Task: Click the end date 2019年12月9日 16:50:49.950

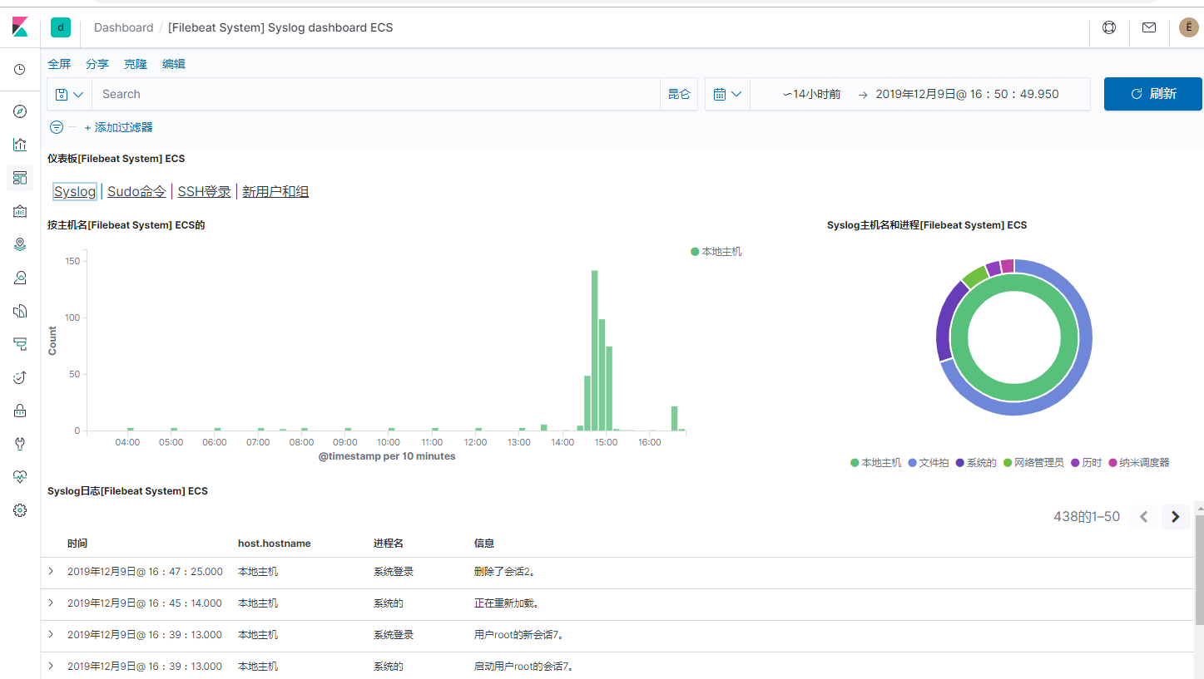Action: (968, 94)
